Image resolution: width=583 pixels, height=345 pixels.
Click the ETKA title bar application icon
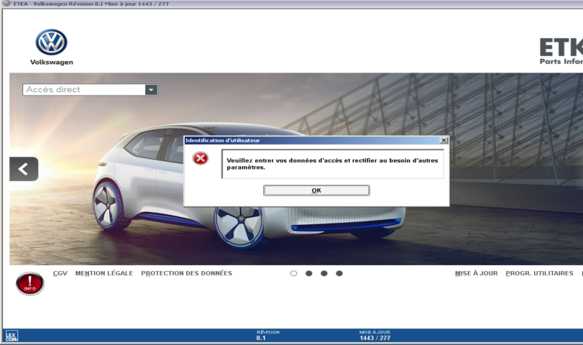click(6, 4)
